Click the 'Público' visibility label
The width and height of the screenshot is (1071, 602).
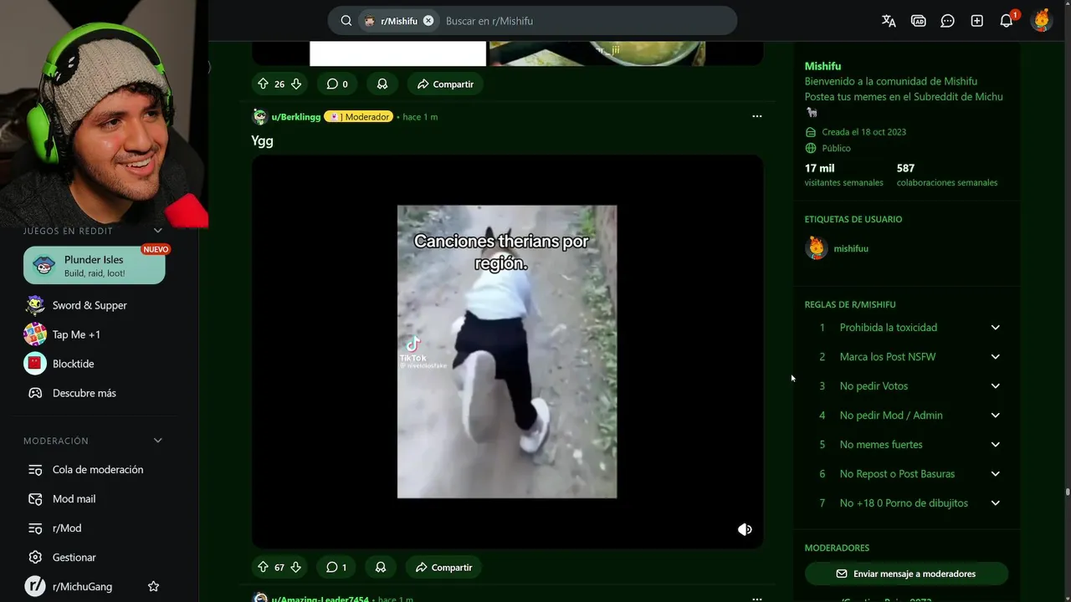836,148
